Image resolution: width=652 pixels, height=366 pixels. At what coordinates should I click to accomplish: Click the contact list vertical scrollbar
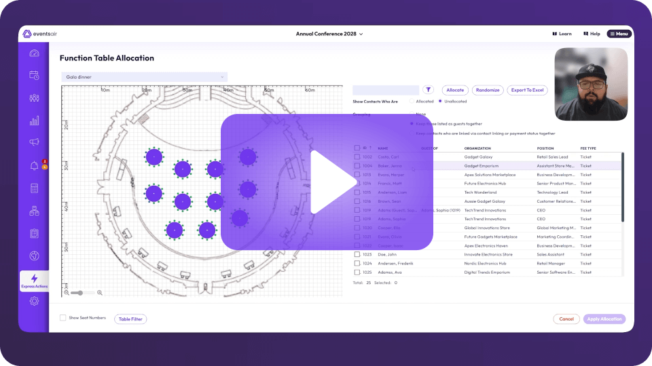[x=623, y=188]
